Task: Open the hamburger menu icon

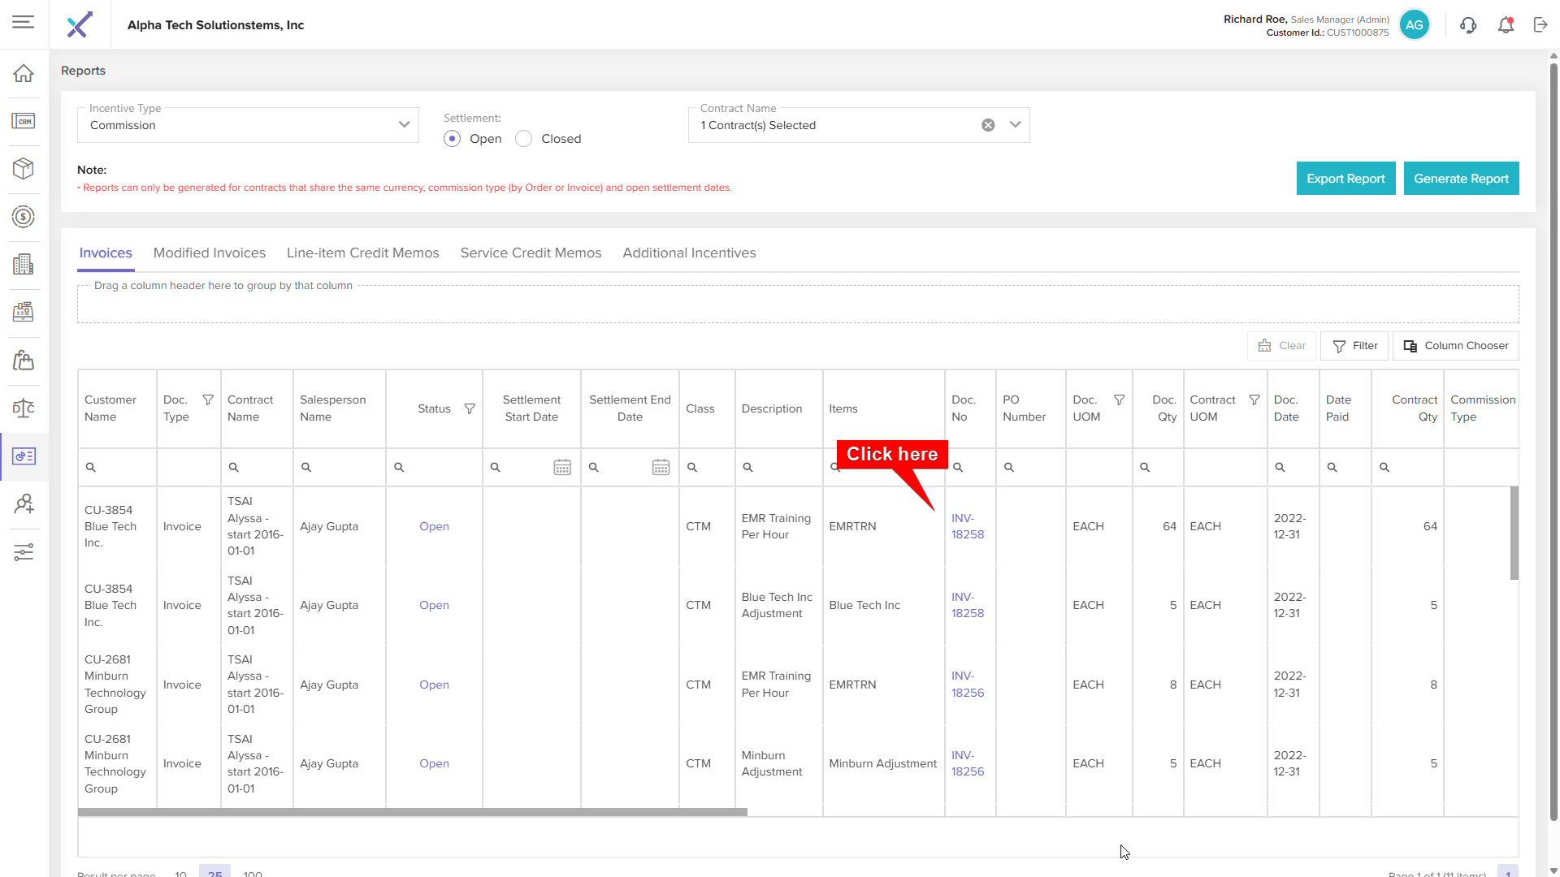Action: click(24, 23)
